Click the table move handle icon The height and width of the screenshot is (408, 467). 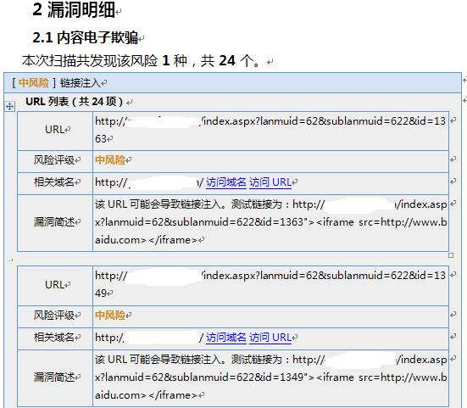[9, 106]
